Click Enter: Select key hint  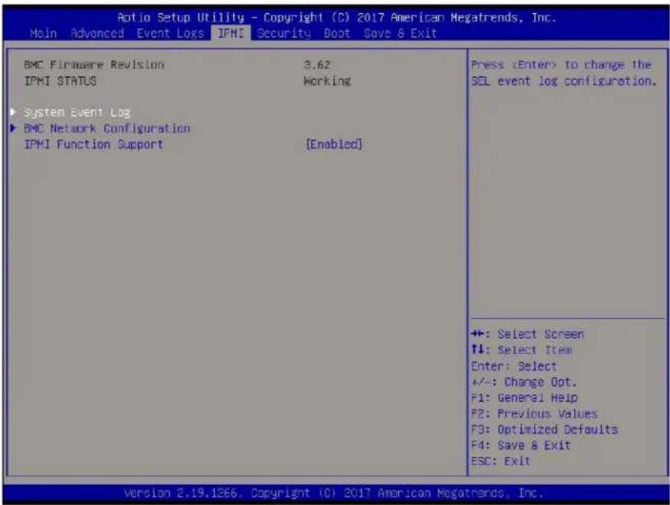coord(513,366)
